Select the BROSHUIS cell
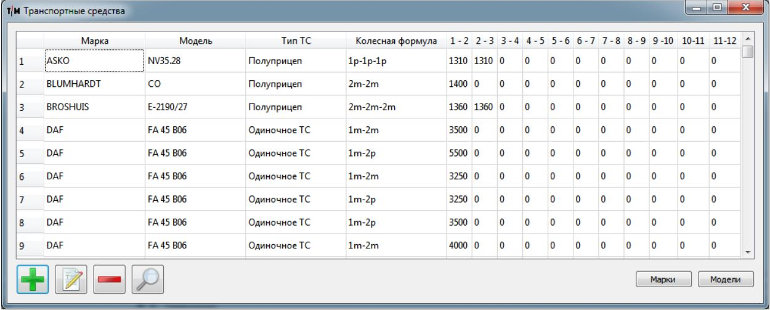The height and width of the screenshot is (310, 770). click(94, 107)
